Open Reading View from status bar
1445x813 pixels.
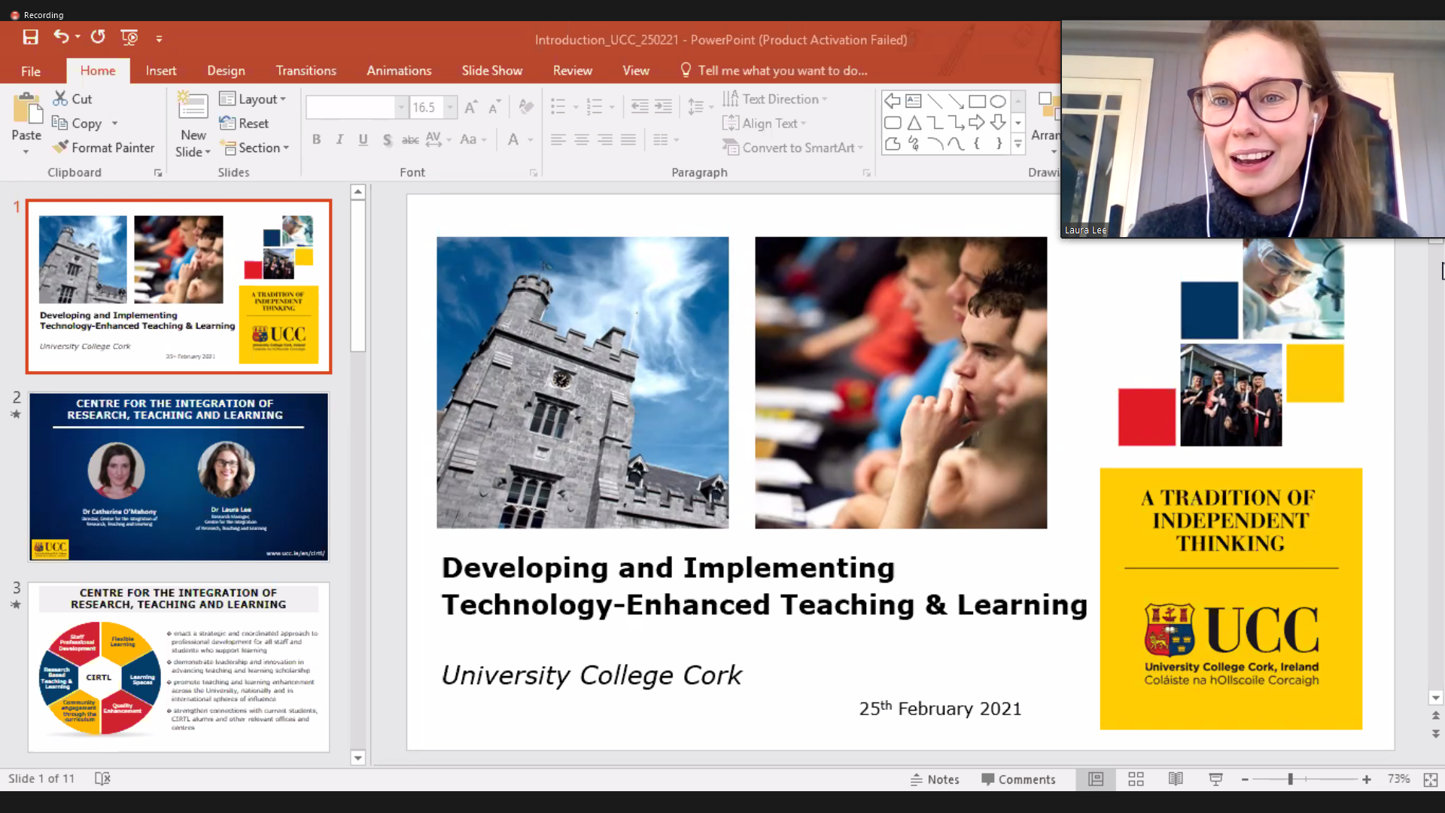pyautogui.click(x=1176, y=779)
